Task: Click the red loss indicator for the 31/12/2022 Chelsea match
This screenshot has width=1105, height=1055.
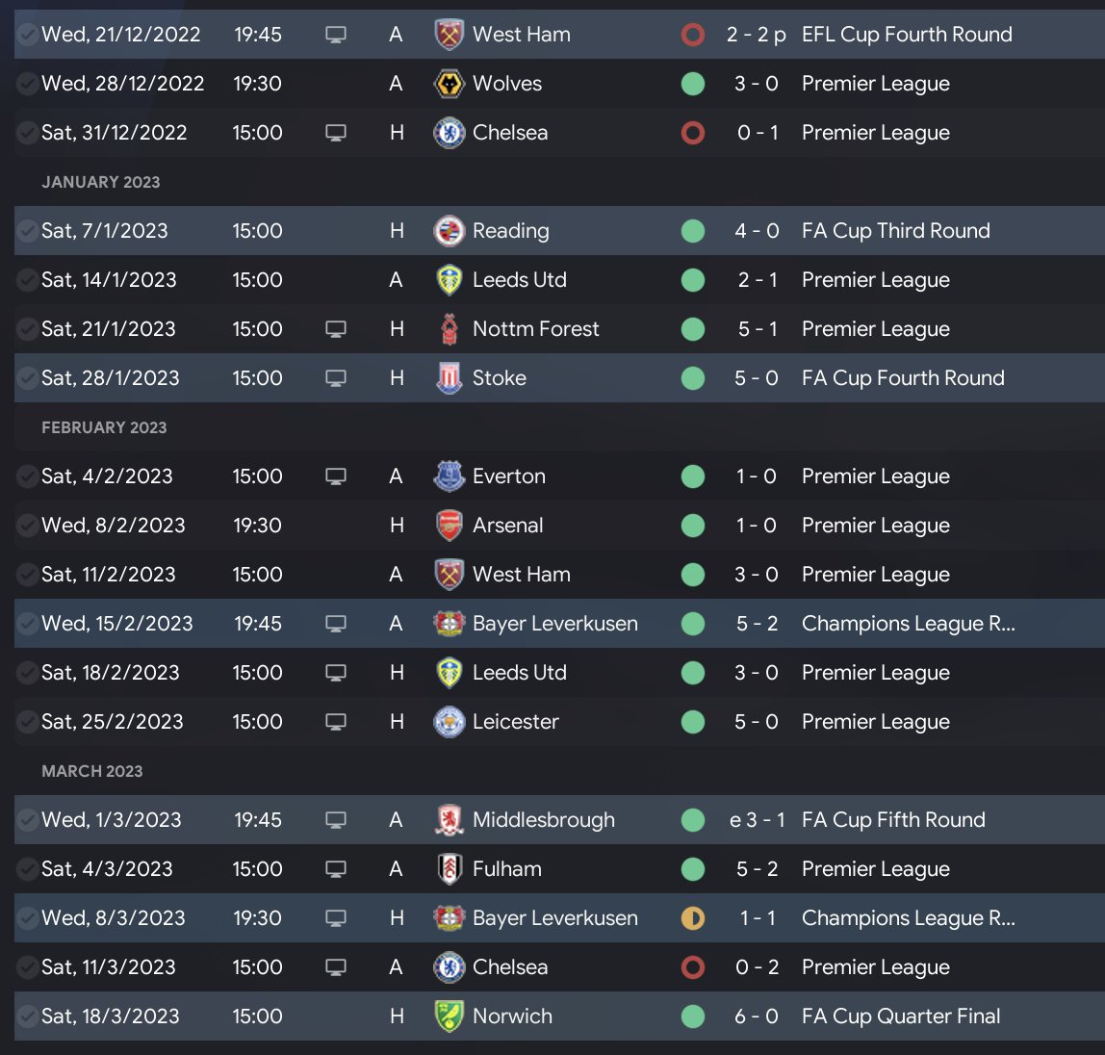Action: (692, 133)
